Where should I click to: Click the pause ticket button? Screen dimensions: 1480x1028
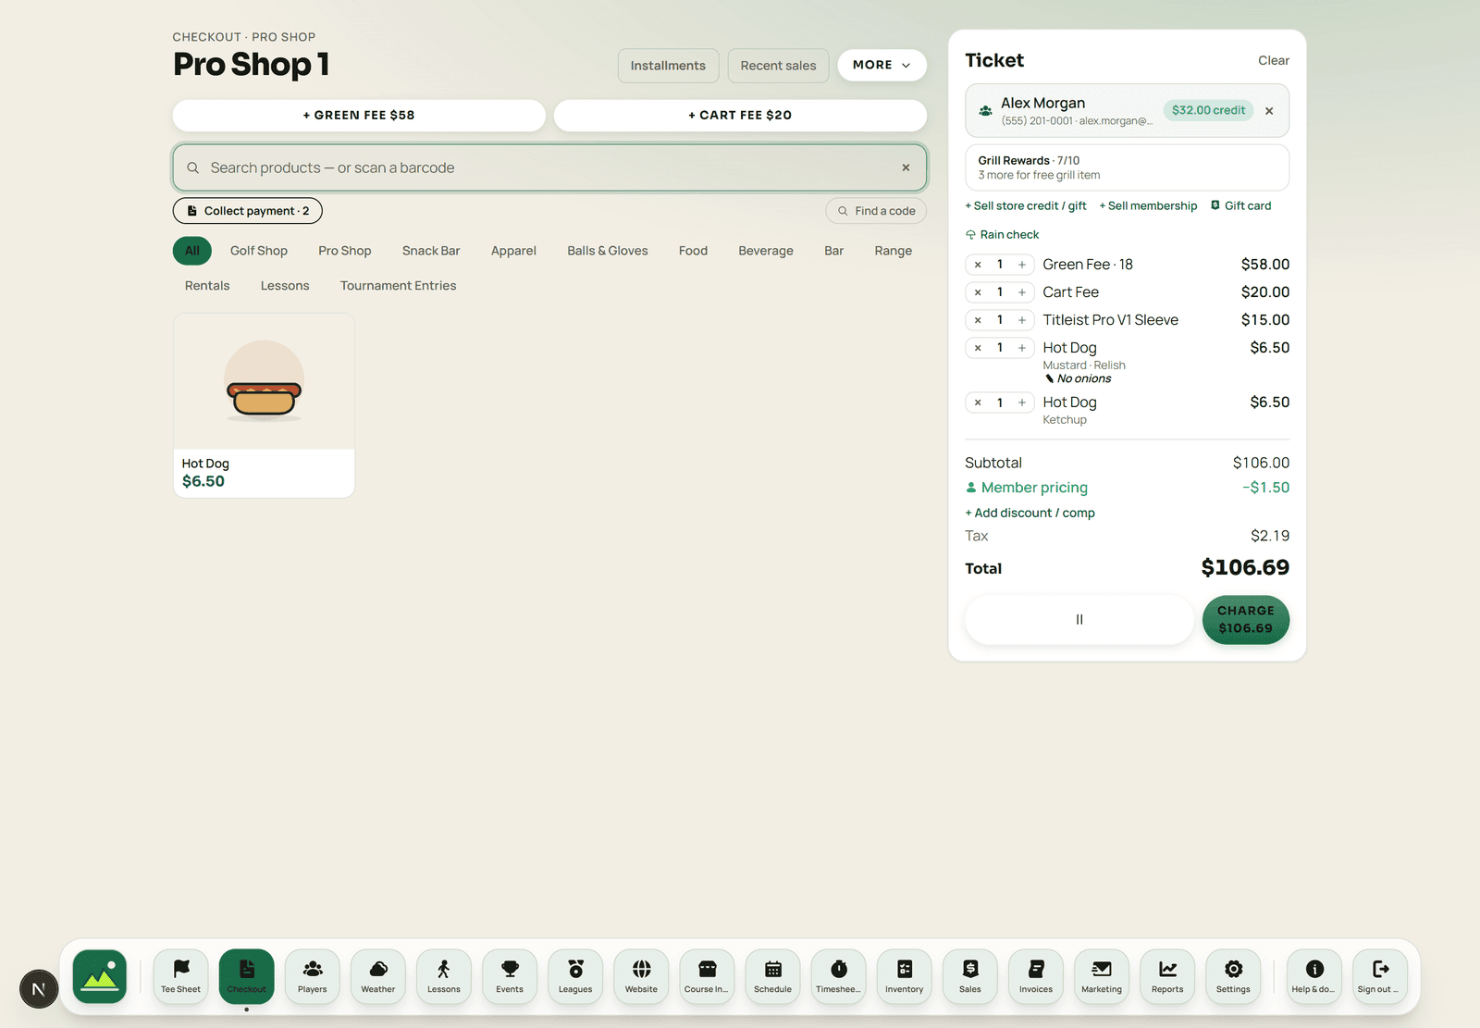(1079, 620)
